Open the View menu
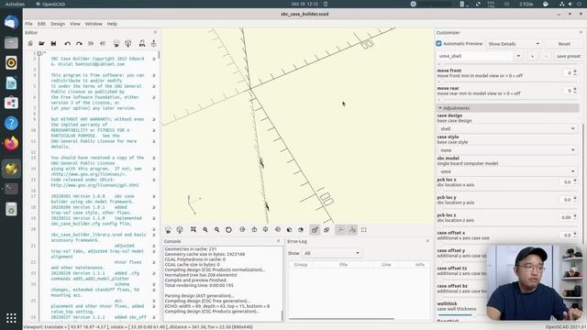Viewport: 587px width, 330px height. [75, 24]
